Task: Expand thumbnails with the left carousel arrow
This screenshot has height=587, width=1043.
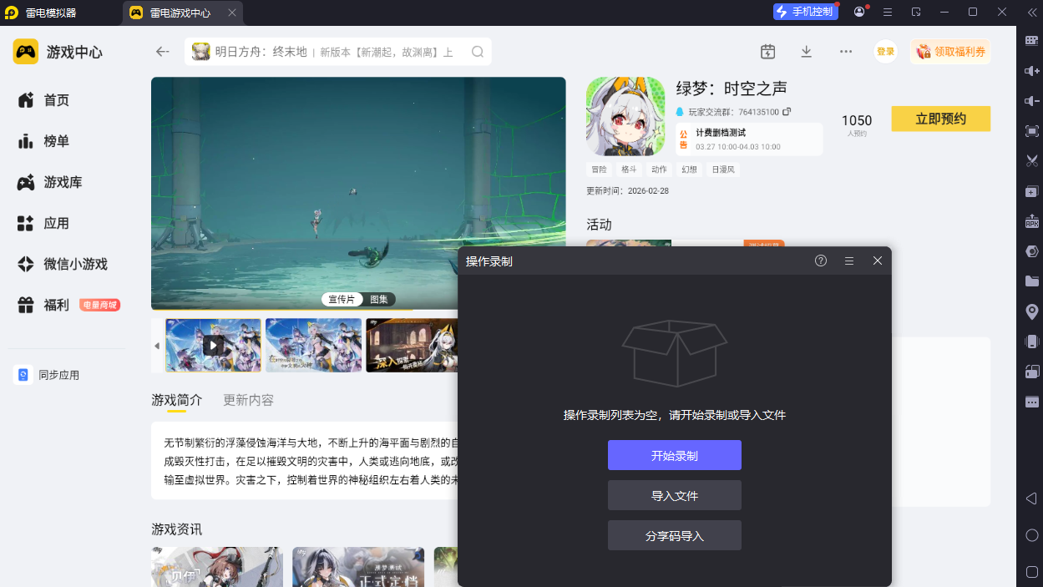Action: coord(156,345)
